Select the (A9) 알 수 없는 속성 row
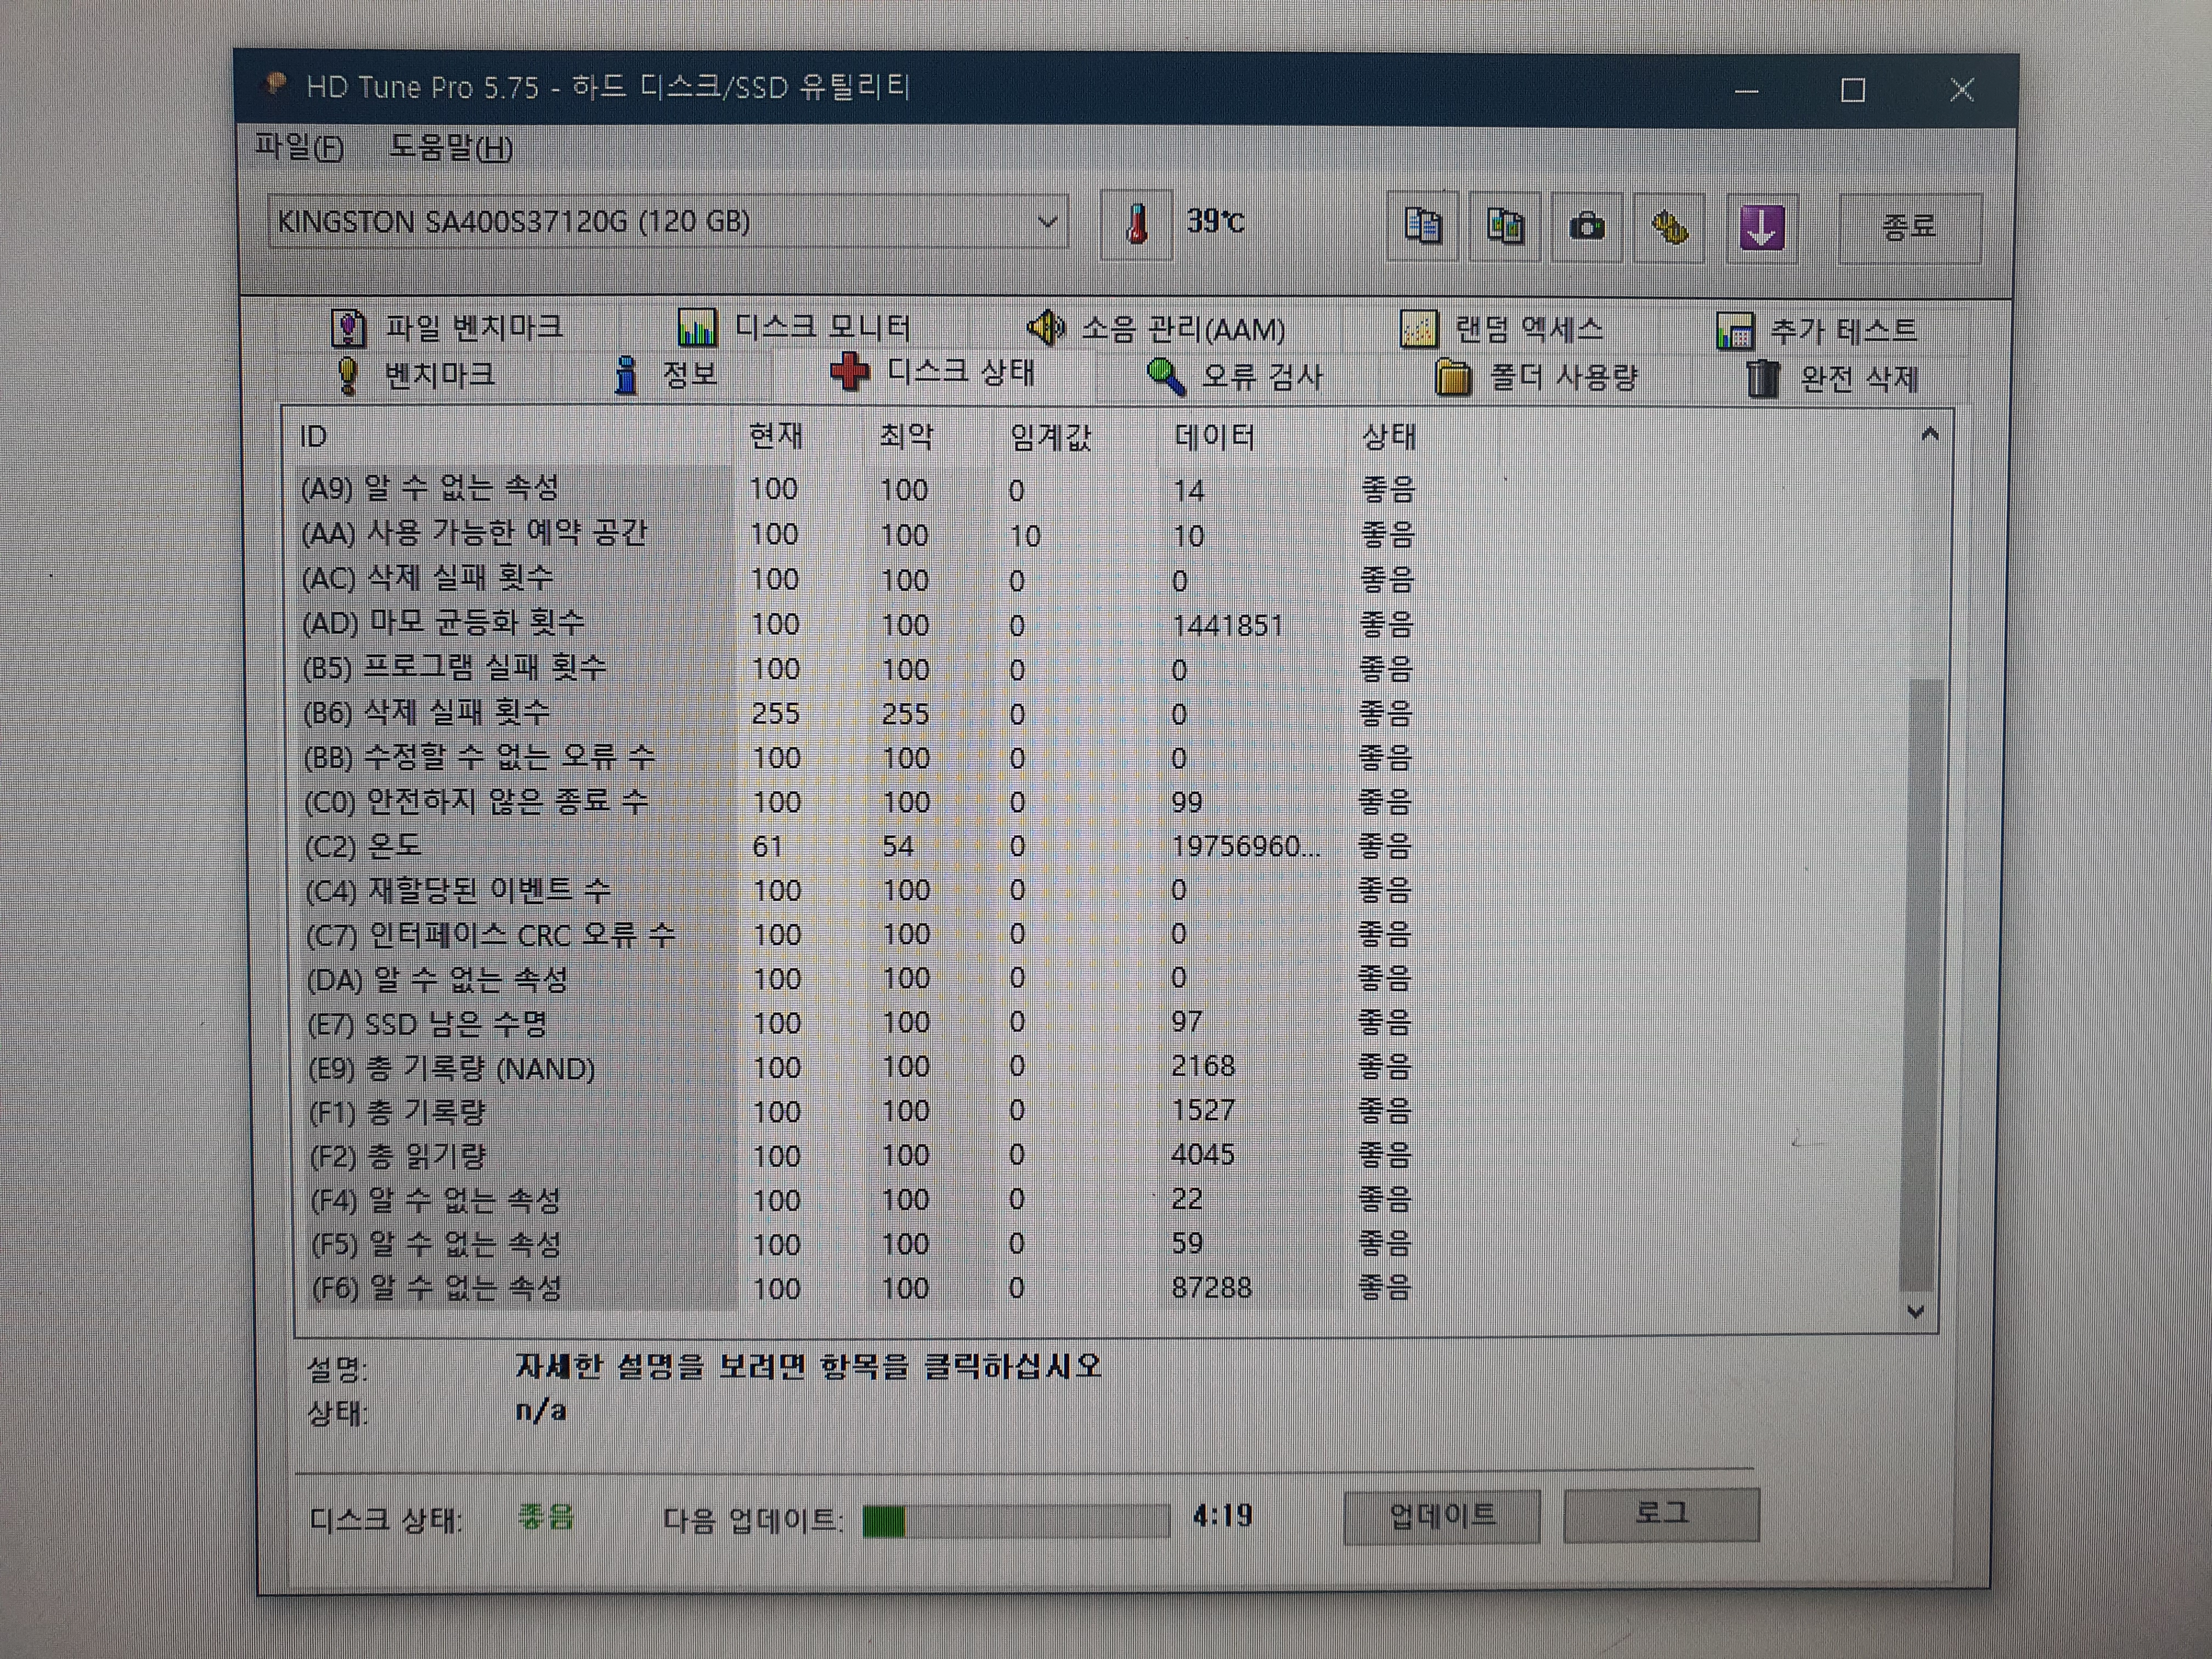This screenshot has height=1659, width=2212. 857,489
